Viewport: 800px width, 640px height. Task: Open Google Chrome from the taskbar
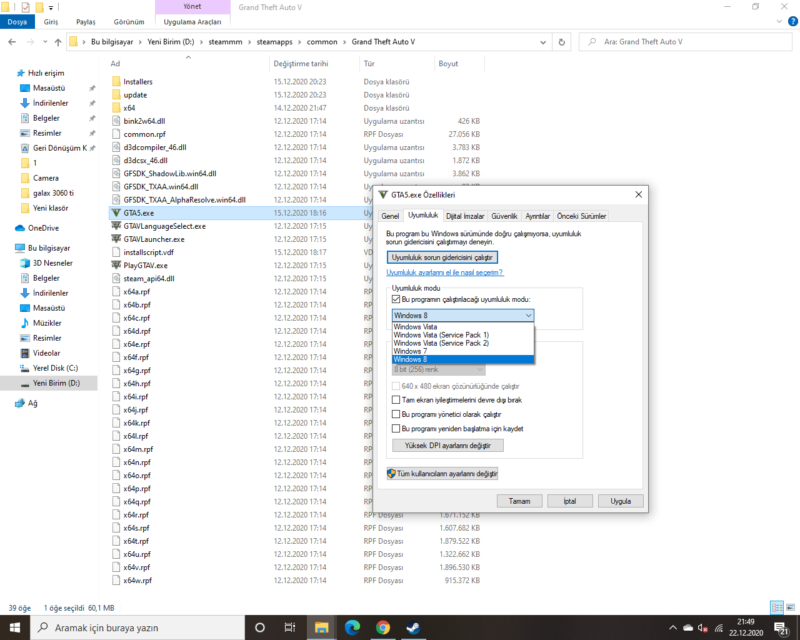(383, 627)
